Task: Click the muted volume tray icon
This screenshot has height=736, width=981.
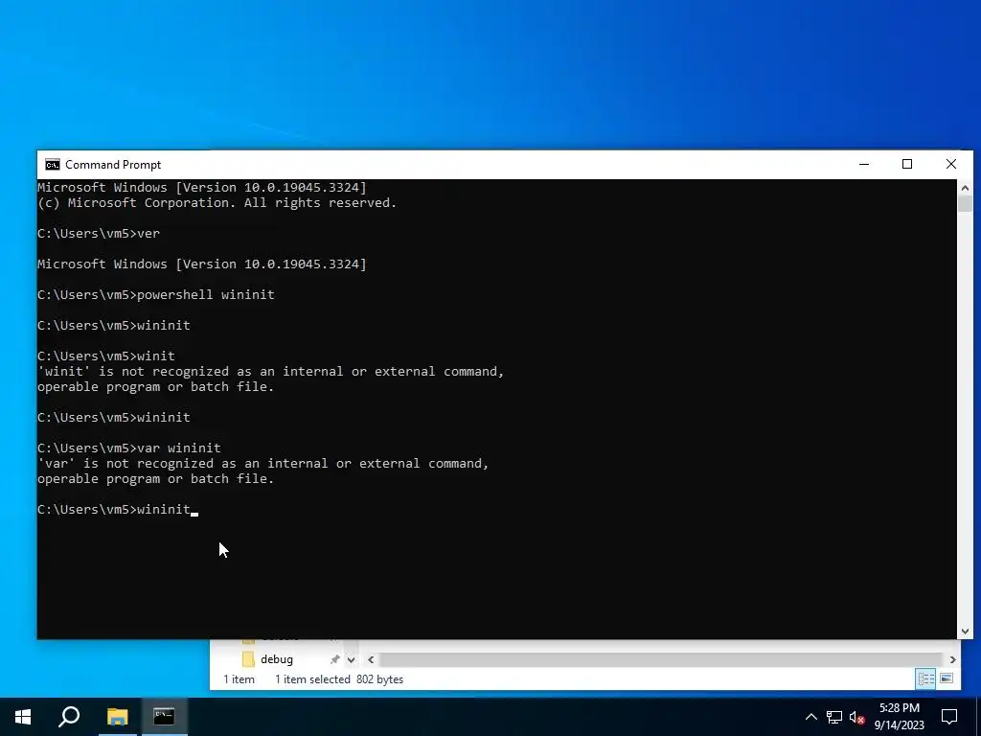Action: point(856,717)
